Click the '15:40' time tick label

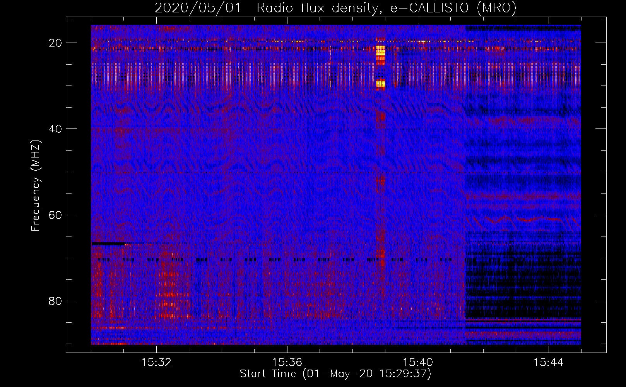pos(418,363)
